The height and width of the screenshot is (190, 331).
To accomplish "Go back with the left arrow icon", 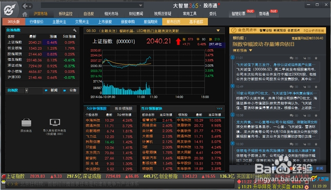I will click(x=25, y=6).
